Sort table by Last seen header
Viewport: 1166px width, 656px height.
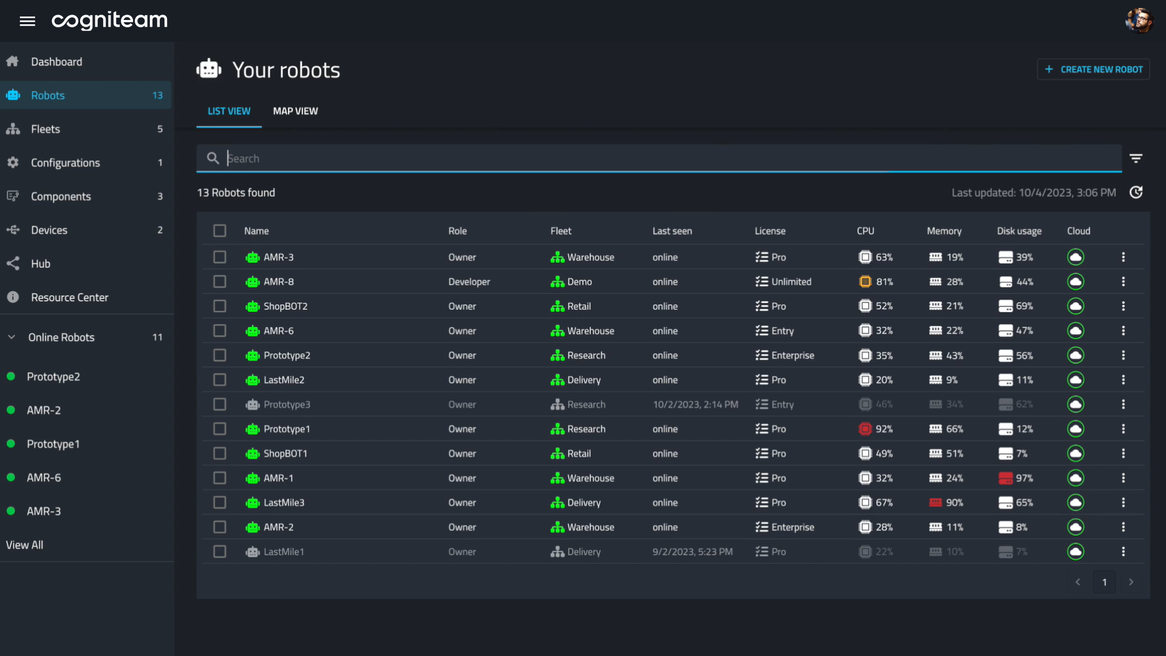click(x=672, y=231)
